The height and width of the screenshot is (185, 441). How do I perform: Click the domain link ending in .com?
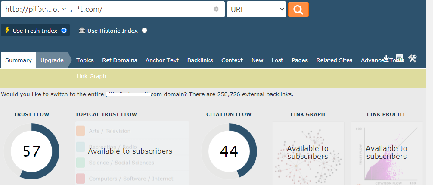coord(134,94)
